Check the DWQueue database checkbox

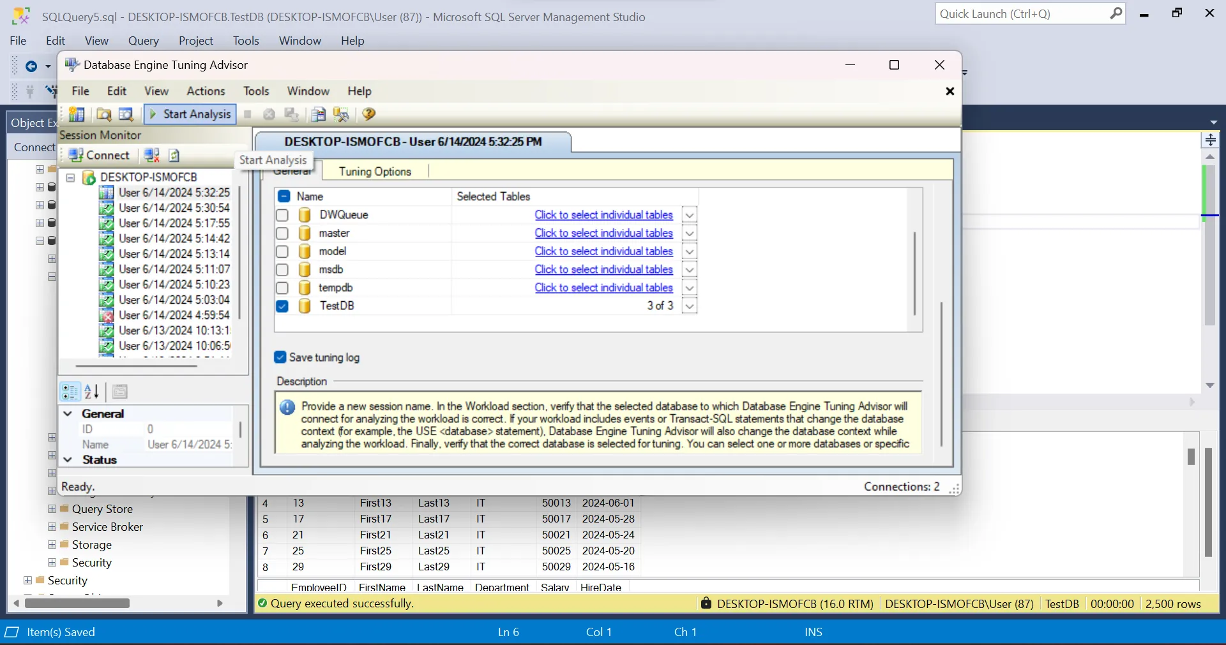click(x=282, y=215)
